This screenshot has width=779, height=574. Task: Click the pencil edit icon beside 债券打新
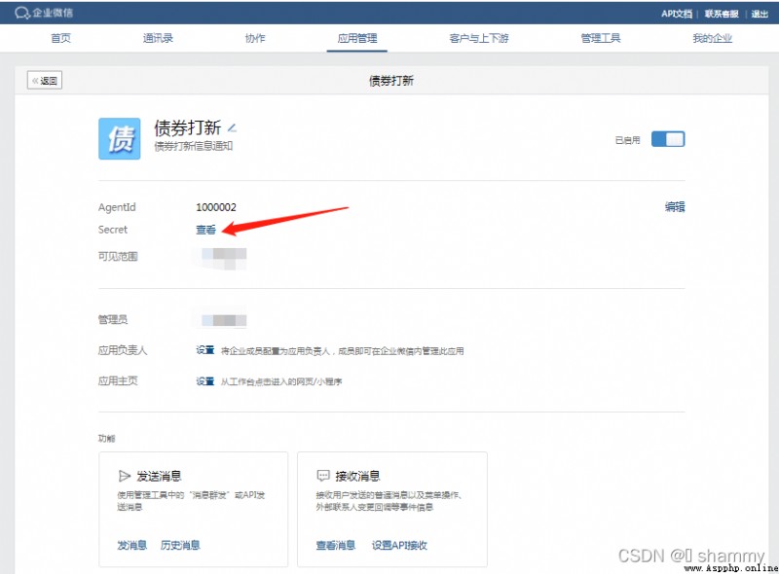click(232, 128)
